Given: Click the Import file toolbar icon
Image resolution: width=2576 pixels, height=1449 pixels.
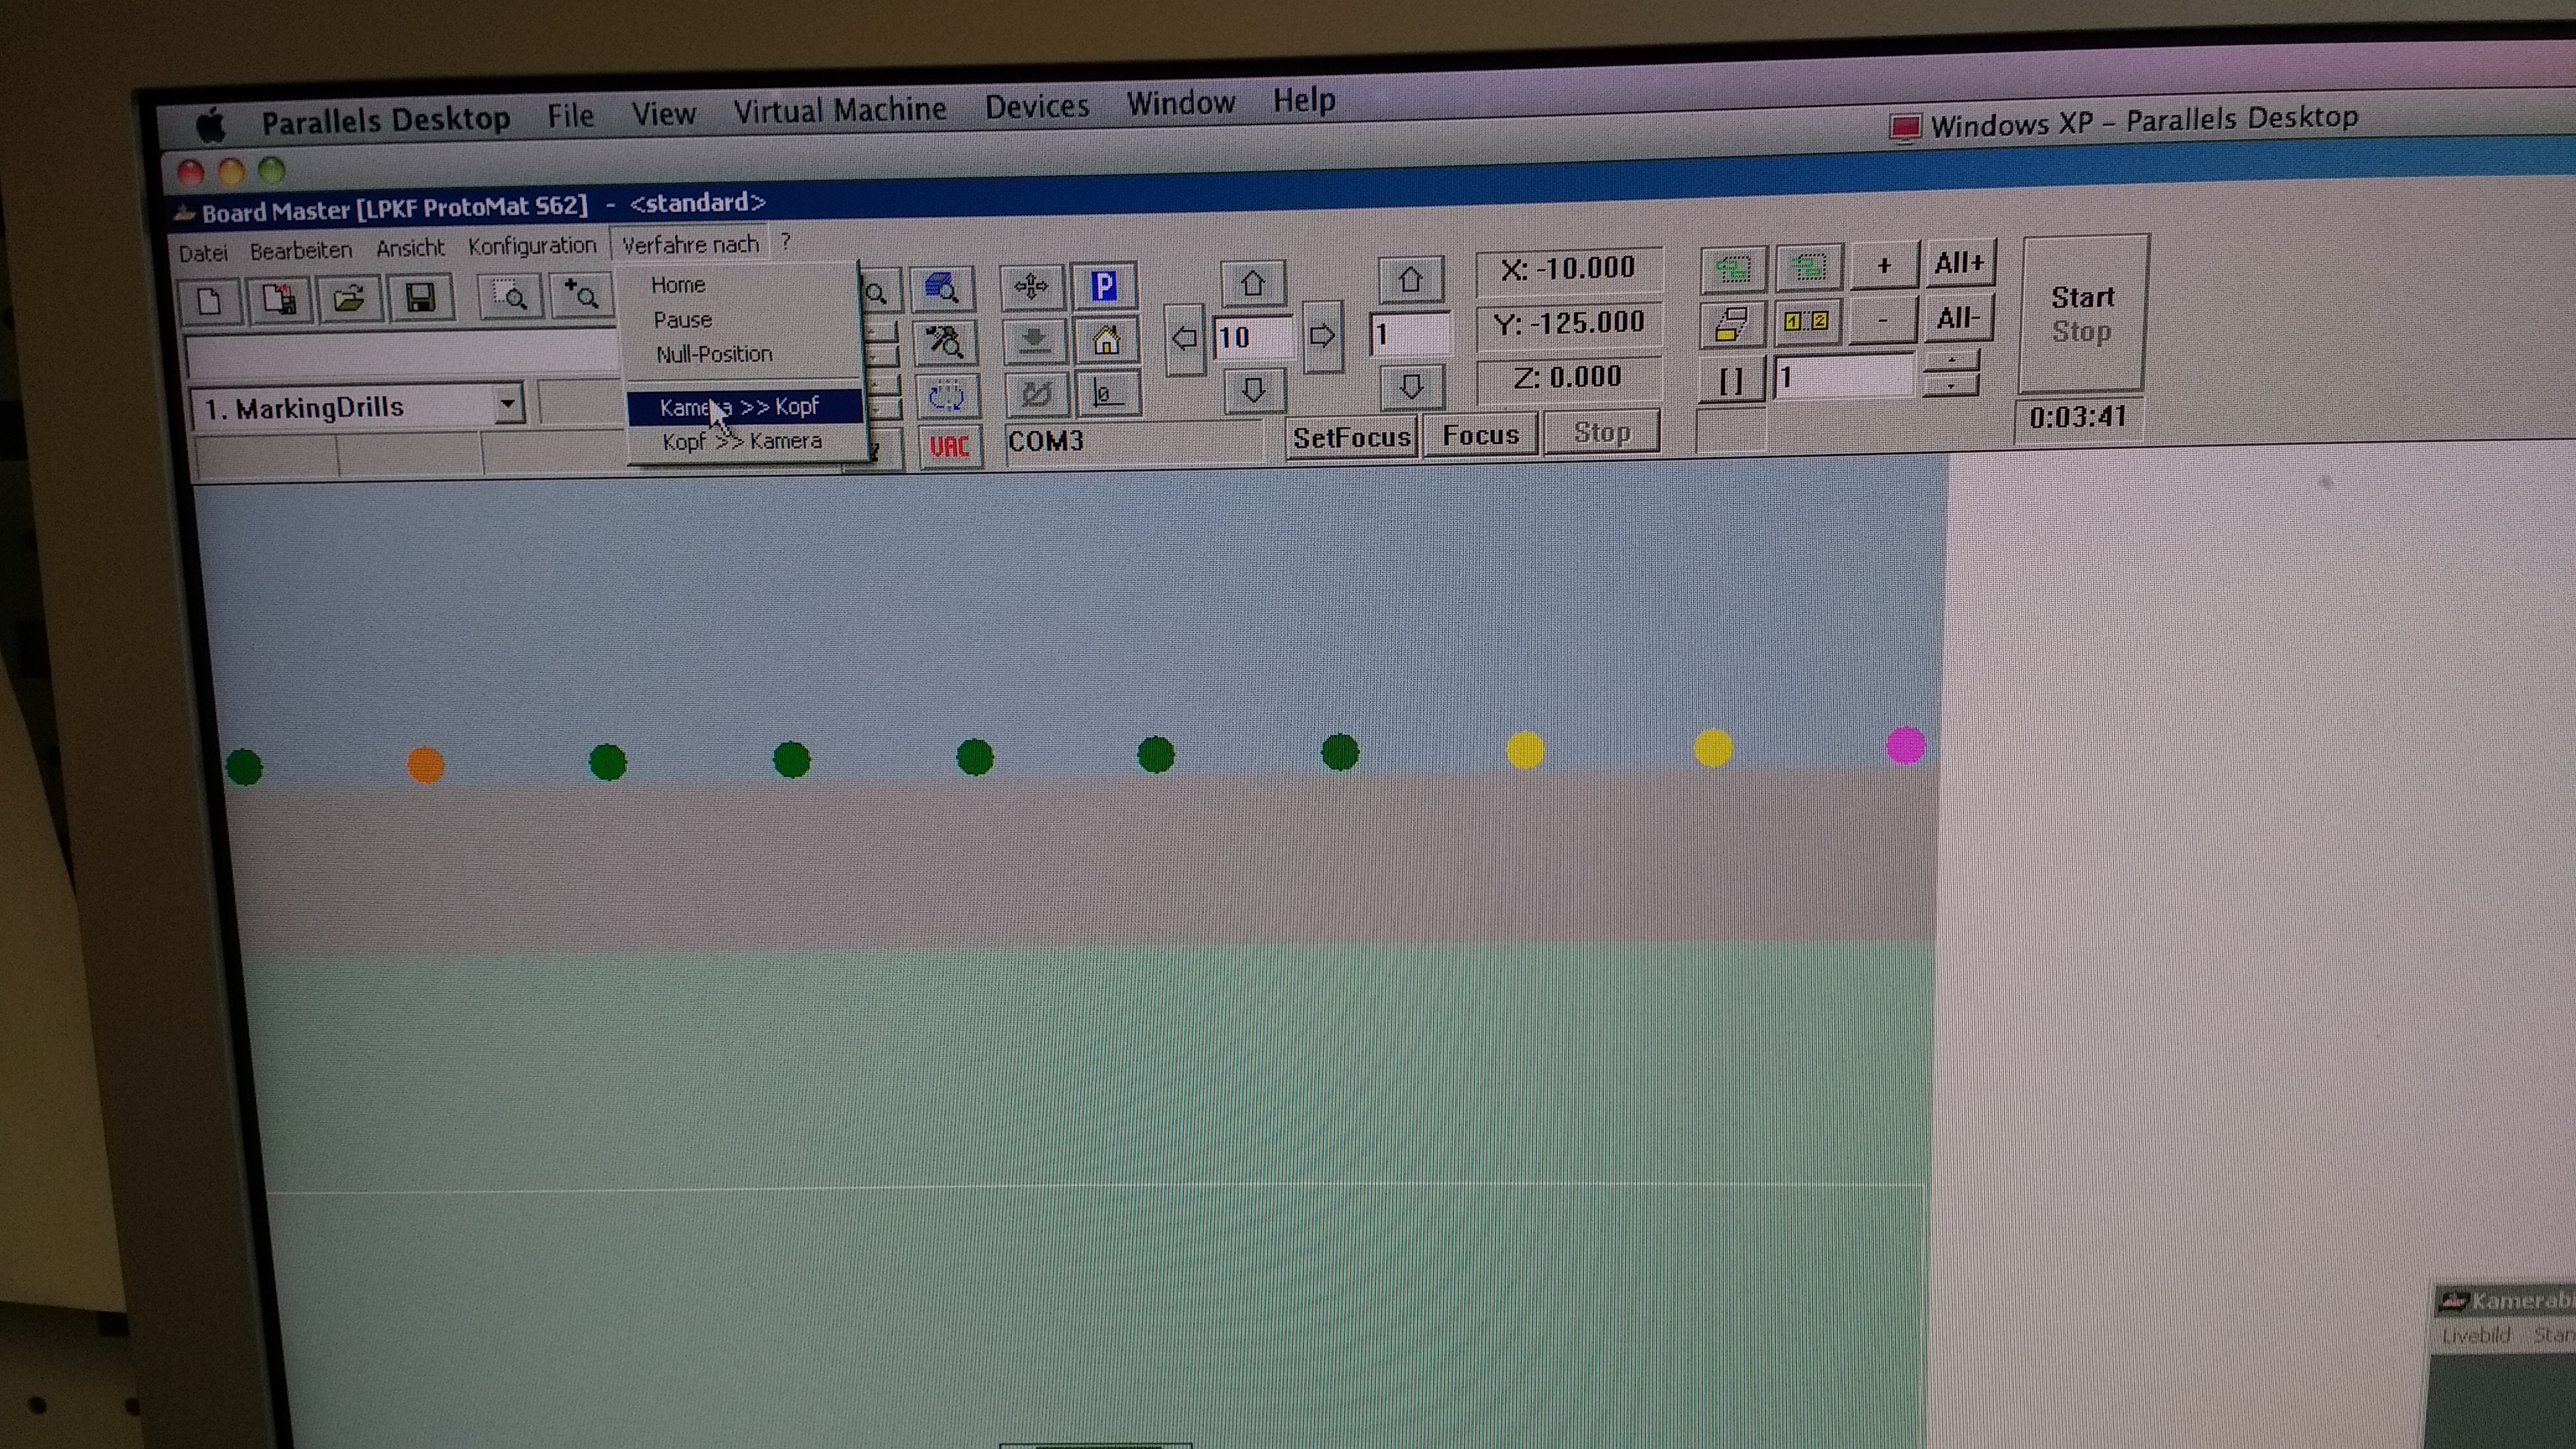Looking at the screenshot, I should [x=279, y=299].
